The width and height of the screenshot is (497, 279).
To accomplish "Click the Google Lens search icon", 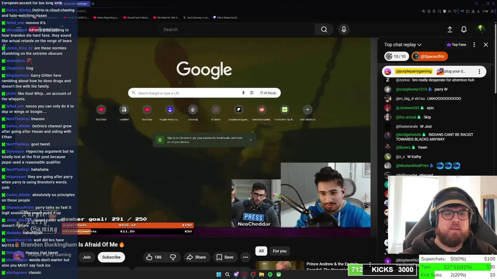I will click(252, 93).
